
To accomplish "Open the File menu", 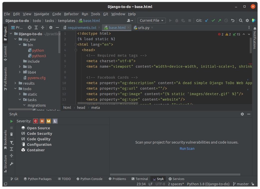I will coord(7,14).
